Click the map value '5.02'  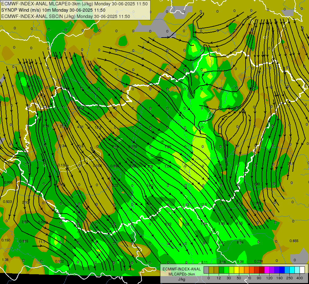186,224
